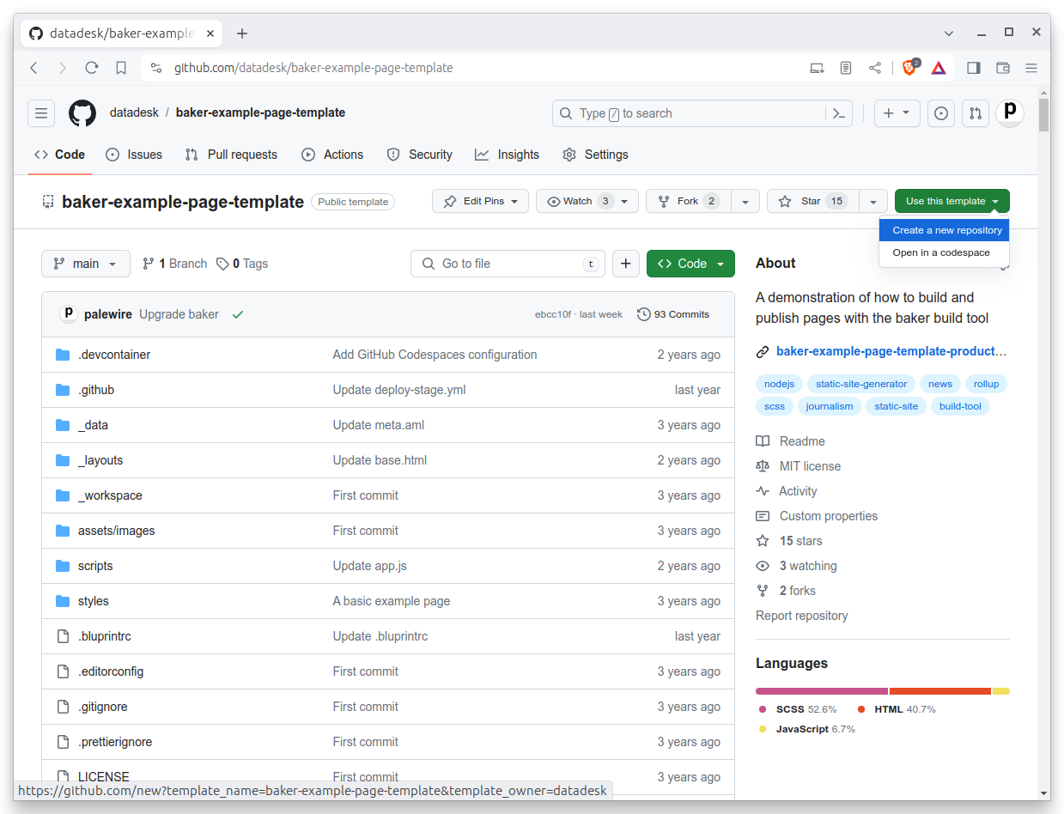
Task: Click the browser back arrow
Action: pyautogui.click(x=34, y=68)
